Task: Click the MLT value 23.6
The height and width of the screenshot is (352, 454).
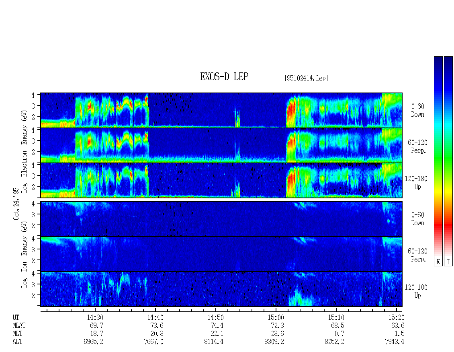Action: (277, 334)
